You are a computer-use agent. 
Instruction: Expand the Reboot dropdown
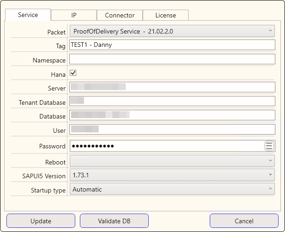(x=172, y=161)
